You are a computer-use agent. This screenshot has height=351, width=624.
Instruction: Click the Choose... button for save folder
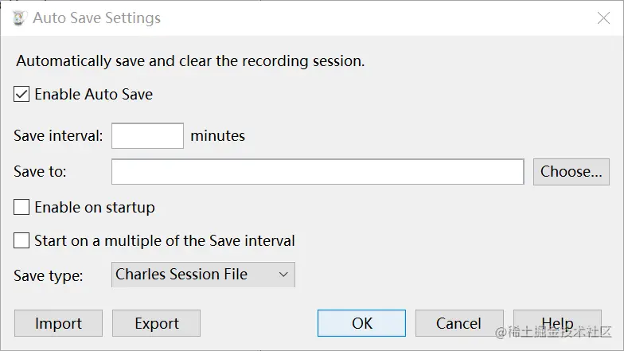click(571, 172)
